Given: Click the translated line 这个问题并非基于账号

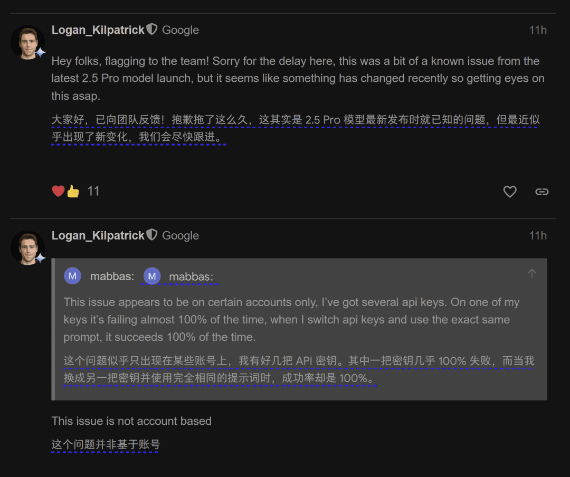Looking at the screenshot, I should 106,444.
